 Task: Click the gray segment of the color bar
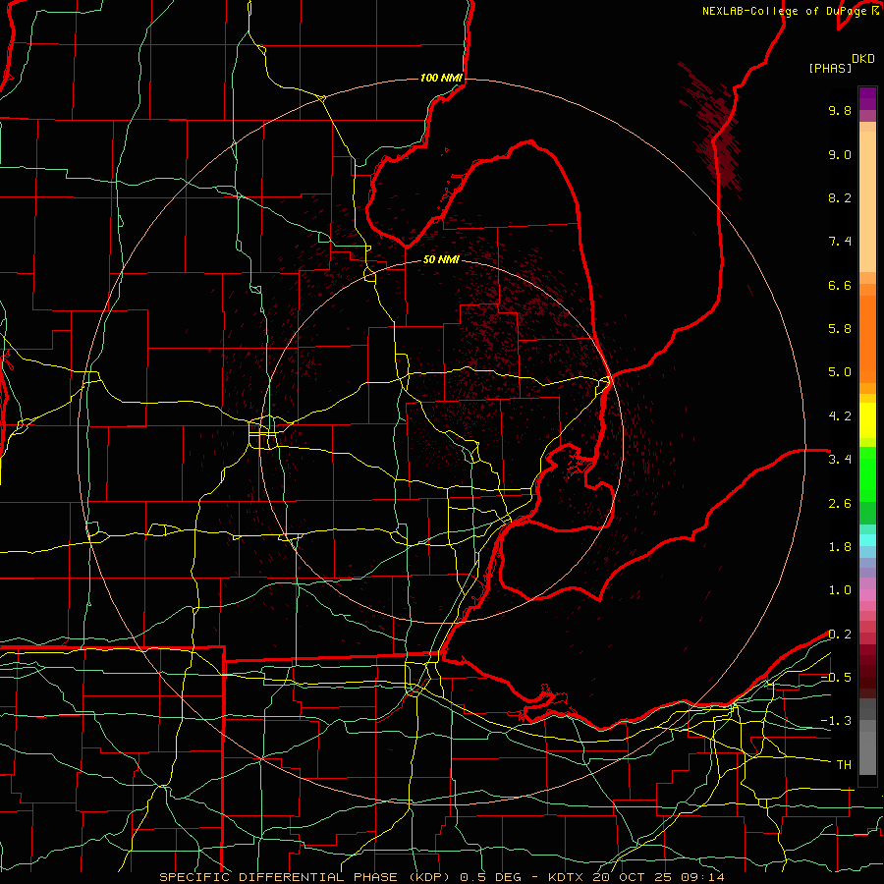point(867,739)
